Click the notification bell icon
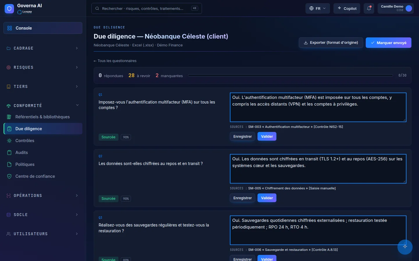This screenshot has height=261, width=419. (x=369, y=8)
